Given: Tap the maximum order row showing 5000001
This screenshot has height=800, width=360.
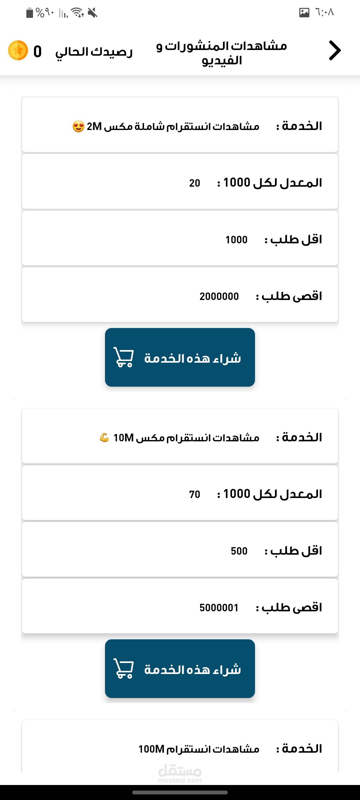Looking at the screenshot, I should pyautogui.click(x=180, y=606).
